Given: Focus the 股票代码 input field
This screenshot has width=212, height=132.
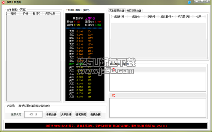Looking at the screenshot, I should tap(33, 114).
